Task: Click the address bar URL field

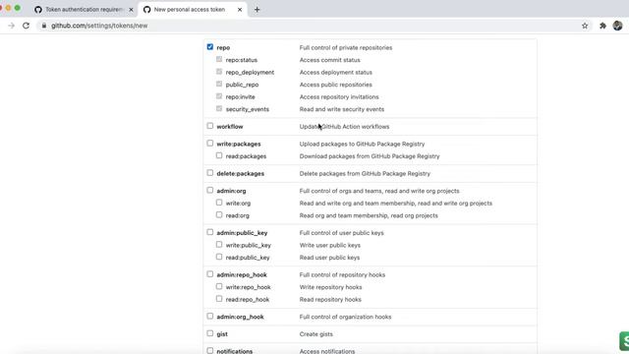Action: click(313, 26)
